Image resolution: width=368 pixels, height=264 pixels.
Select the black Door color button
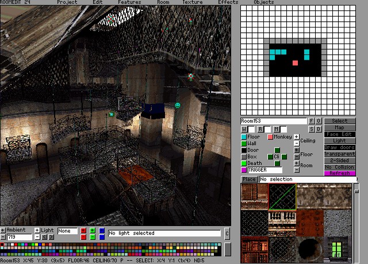(x=244, y=150)
